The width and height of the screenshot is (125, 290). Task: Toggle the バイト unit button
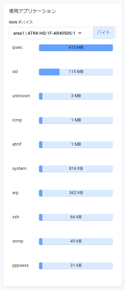click(103, 33)
